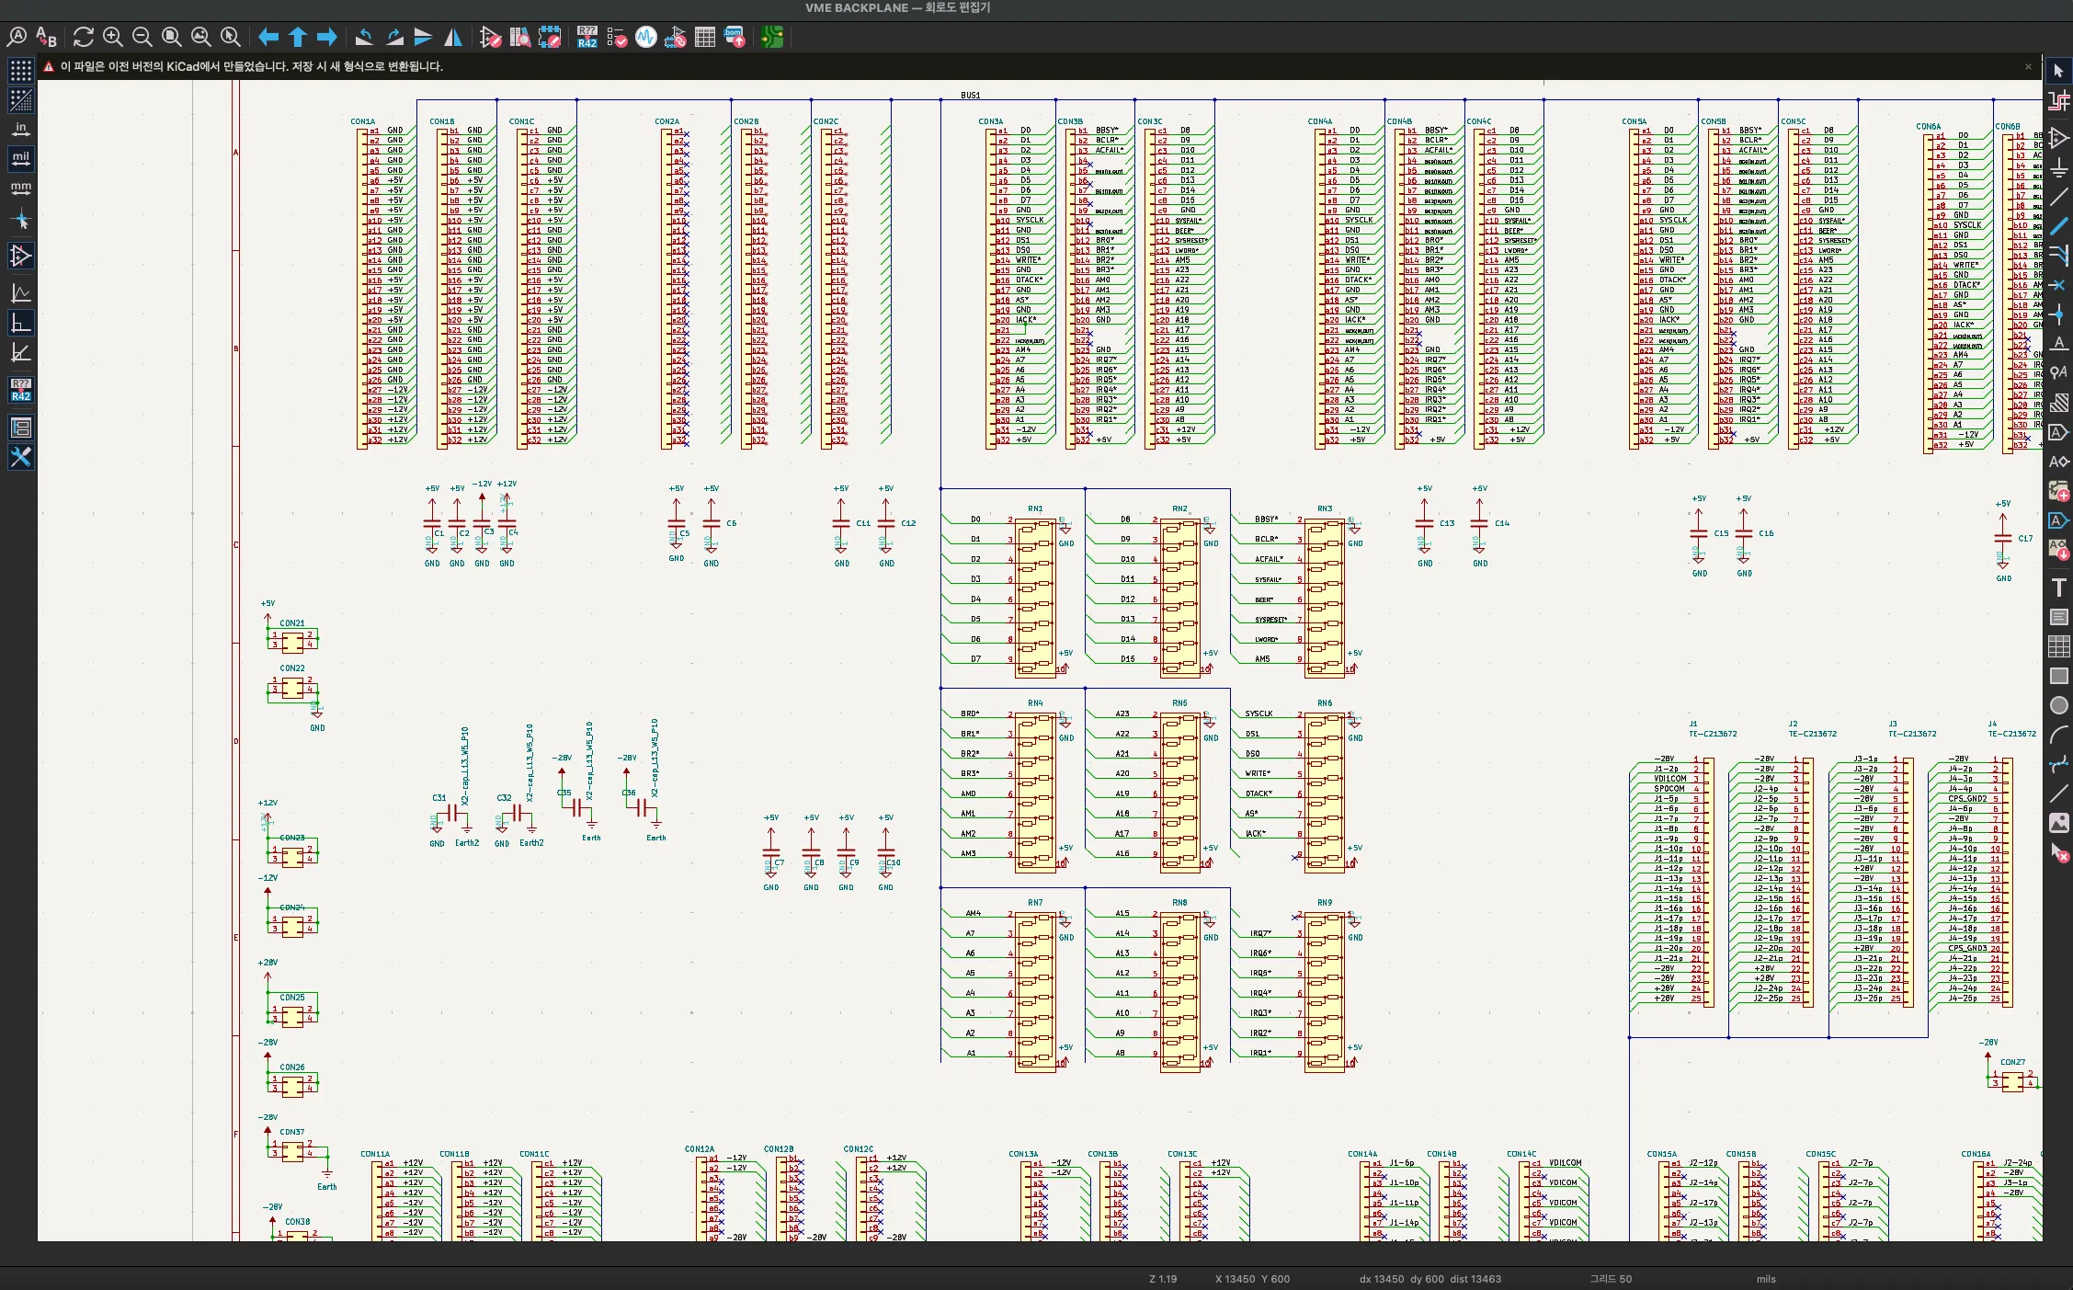Click the Generate BOM icon

click(x=735, y=37)
